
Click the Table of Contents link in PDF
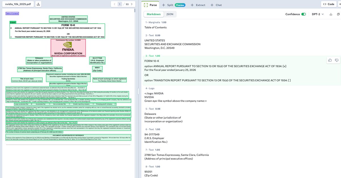12,13
